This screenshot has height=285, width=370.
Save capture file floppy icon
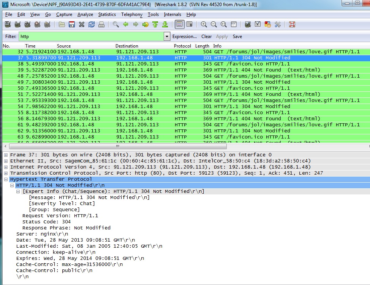[72, 24]
